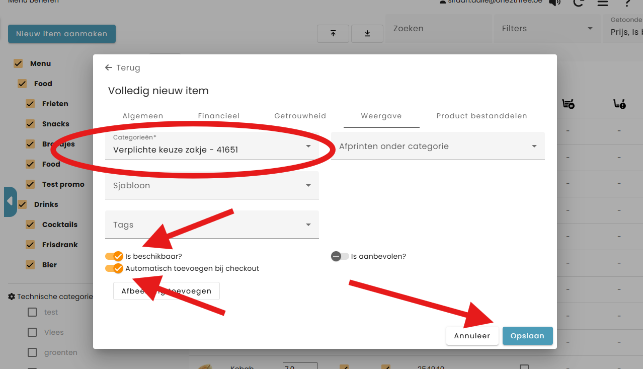The width and height of the screenshot is (643, 369).
Task: Open the Sjabloon dropdown
Action: 212,185
